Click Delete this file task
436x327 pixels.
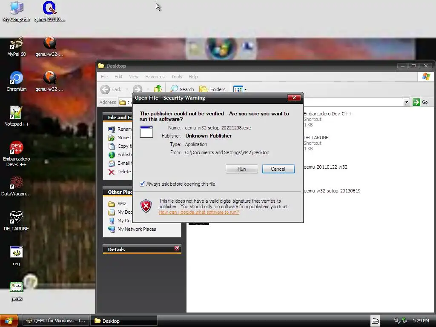click(x=120, y=172)
